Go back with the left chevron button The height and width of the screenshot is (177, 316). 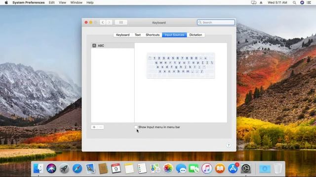[103, 22]
